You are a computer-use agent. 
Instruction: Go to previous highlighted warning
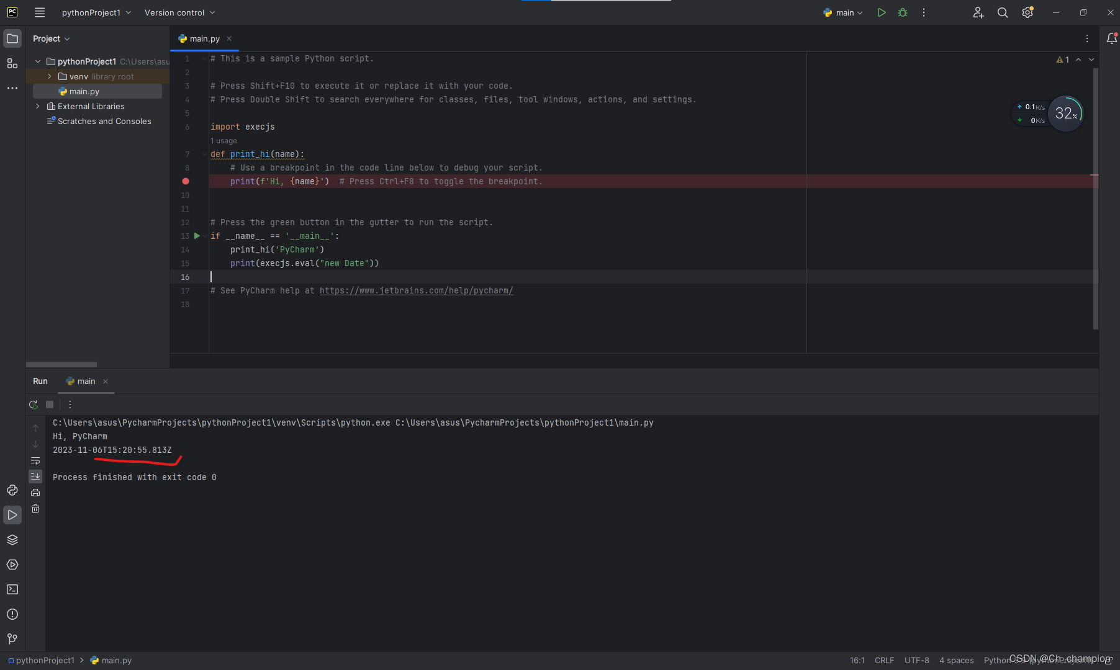1078,60
